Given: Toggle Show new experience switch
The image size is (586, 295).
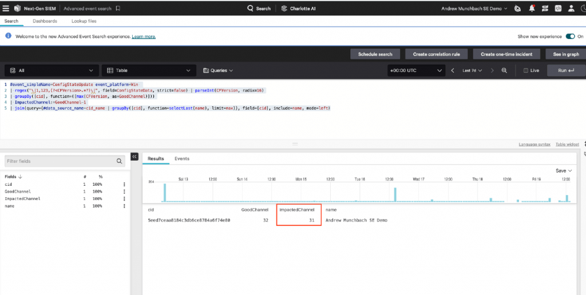Looking at the screenshot, I should [x=570, y=37].
